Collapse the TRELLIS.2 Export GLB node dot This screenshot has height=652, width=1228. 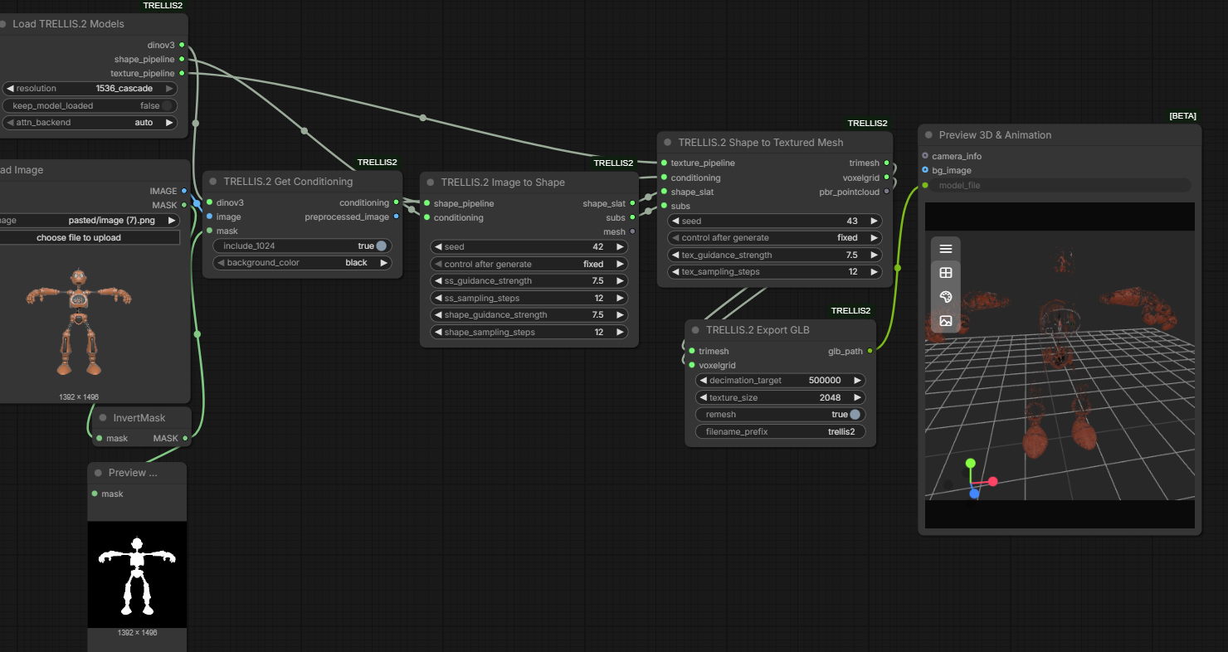click(696, 330)
